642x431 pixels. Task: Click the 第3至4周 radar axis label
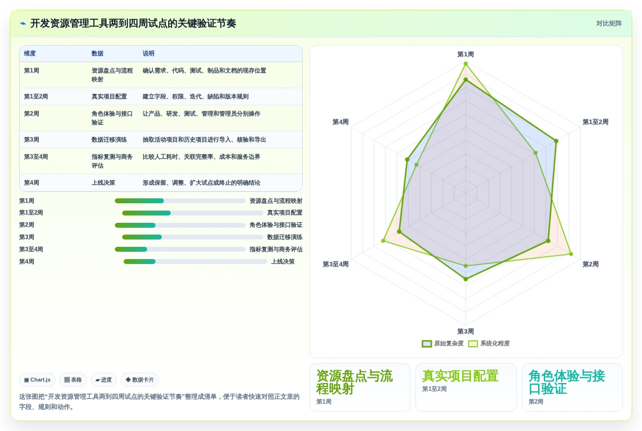(x=335, y=264)
